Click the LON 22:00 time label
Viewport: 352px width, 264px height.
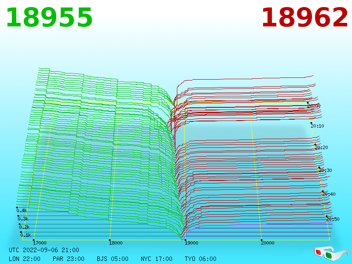click(25, 259)
